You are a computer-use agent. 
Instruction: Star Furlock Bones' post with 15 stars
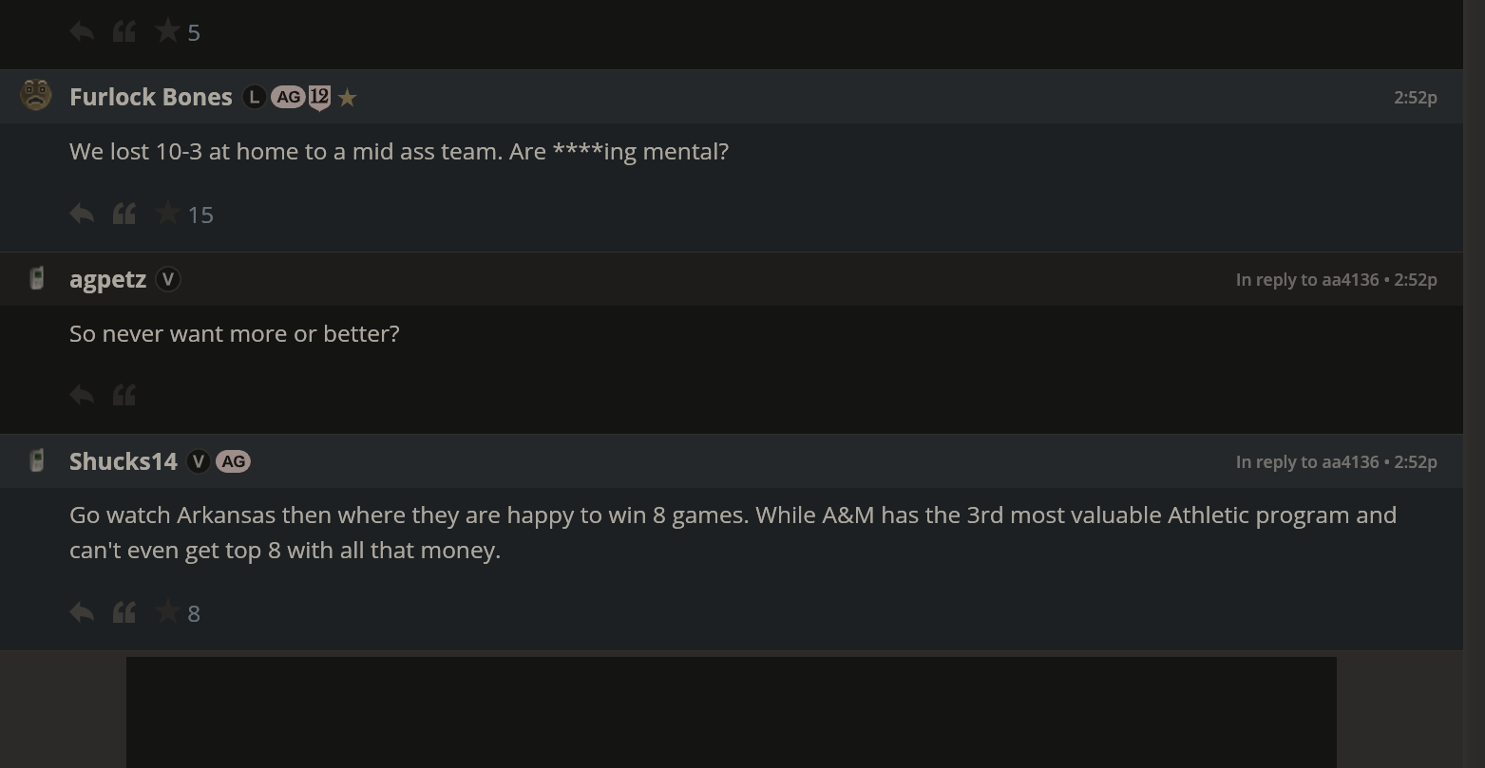[x=168, y=215]
